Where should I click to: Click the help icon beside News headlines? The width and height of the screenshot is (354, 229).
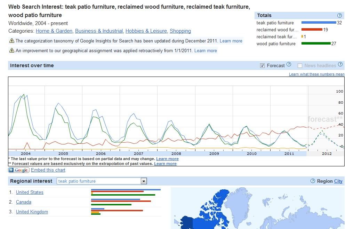[340, 64]
